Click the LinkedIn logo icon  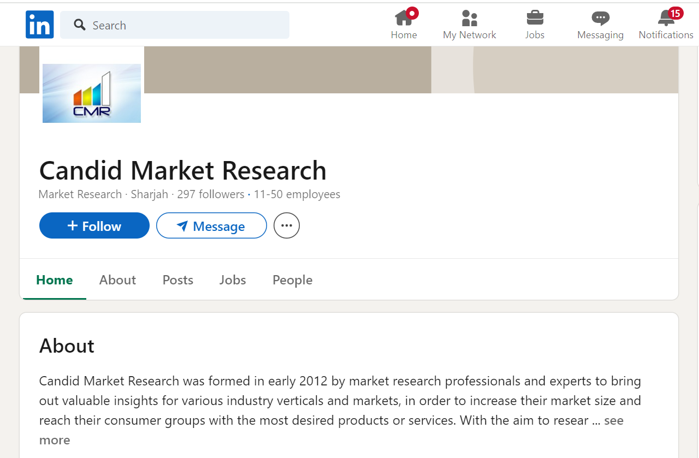[39, 25]
